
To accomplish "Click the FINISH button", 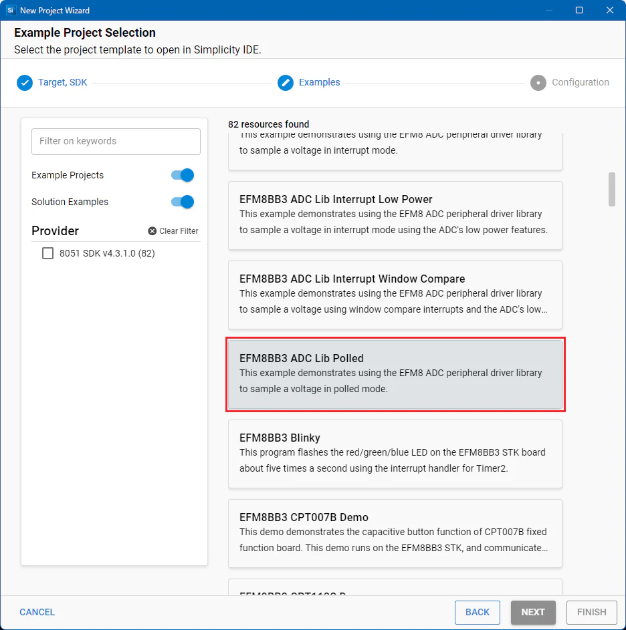I will coord(591,613).
